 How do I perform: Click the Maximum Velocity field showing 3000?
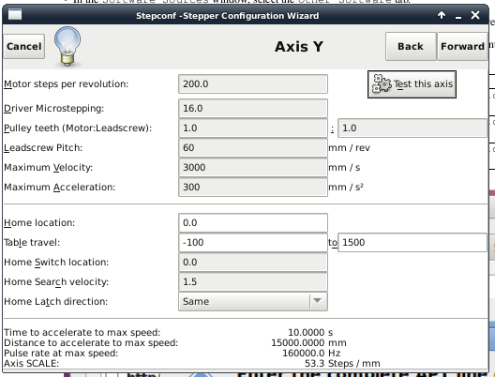[x=253, y=167]
